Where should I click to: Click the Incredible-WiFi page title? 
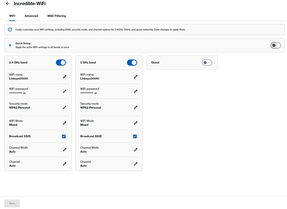pos(30,4)
